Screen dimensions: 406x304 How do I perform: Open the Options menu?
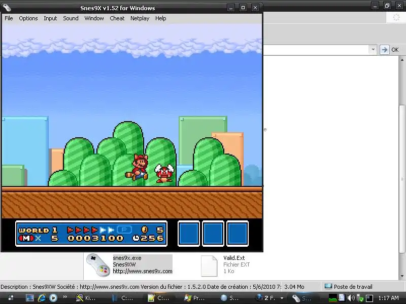[28, 18]
